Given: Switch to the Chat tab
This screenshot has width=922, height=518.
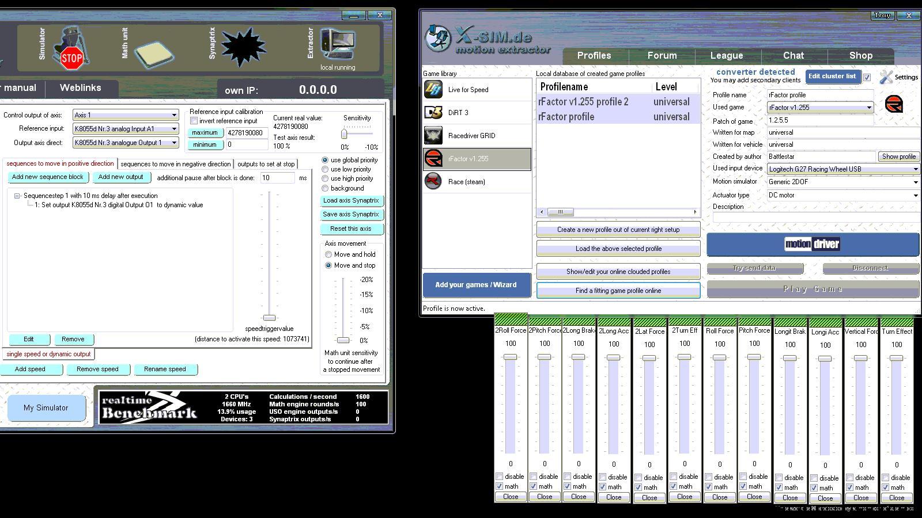Looking at the screenshot, I should coord(793,55).
